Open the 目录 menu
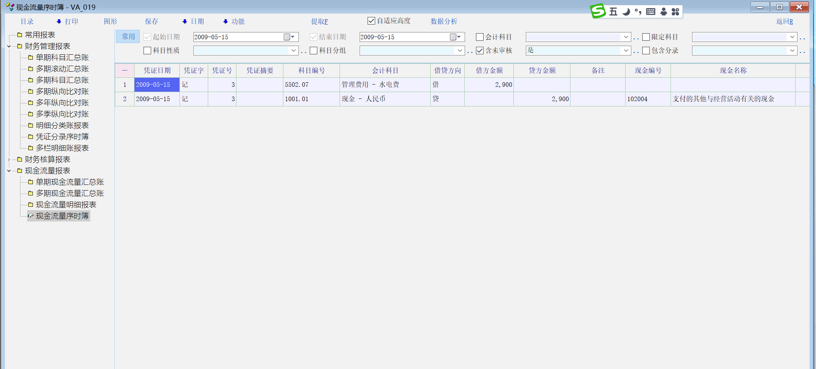Image resolution: width=816 pixels, height=369 pixels. 27,22
